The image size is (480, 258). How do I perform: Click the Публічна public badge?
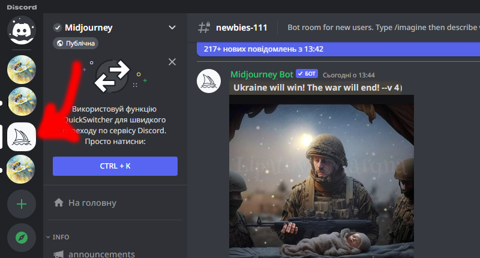pos(76,43)
